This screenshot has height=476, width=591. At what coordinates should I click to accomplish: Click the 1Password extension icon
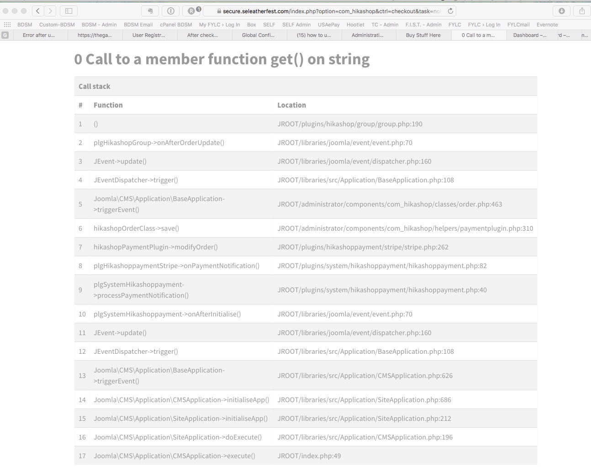coord(171,11)
